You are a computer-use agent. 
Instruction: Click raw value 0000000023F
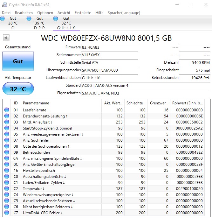tap(189, 164)
